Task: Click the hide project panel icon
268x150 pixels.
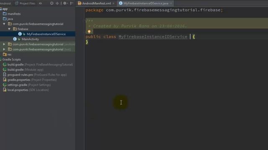Action: coord(72,3)
